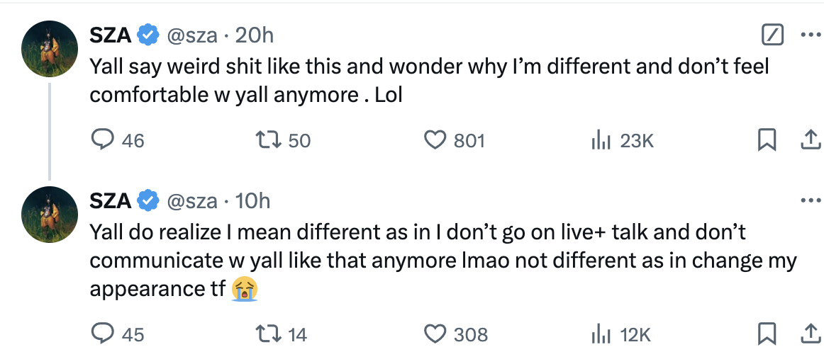The height and width of the screenshot is (364, 824).
Task: Like the tweet with 801 likes
Action: (x=454, y=140)
